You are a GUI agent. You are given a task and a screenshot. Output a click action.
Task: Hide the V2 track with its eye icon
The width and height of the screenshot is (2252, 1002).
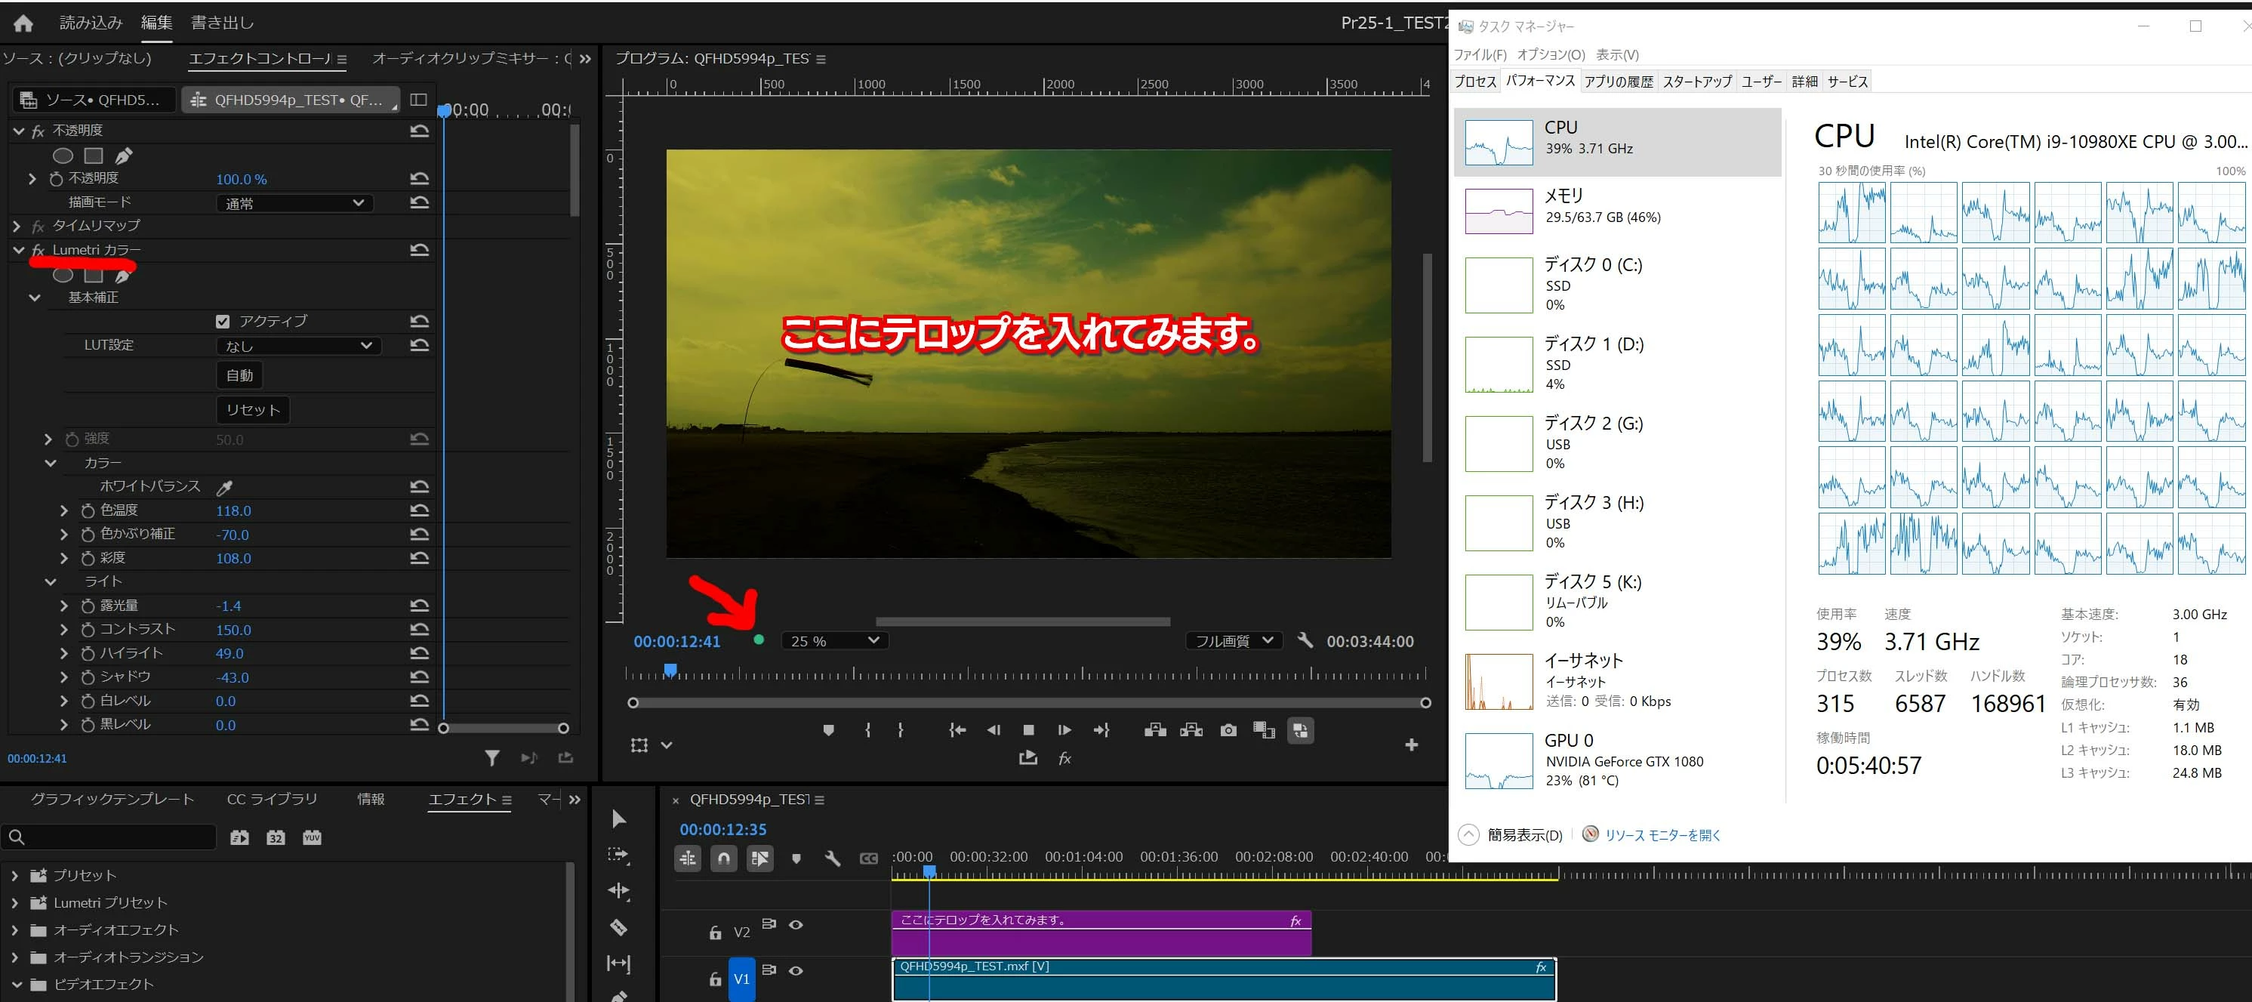point(796,924)
